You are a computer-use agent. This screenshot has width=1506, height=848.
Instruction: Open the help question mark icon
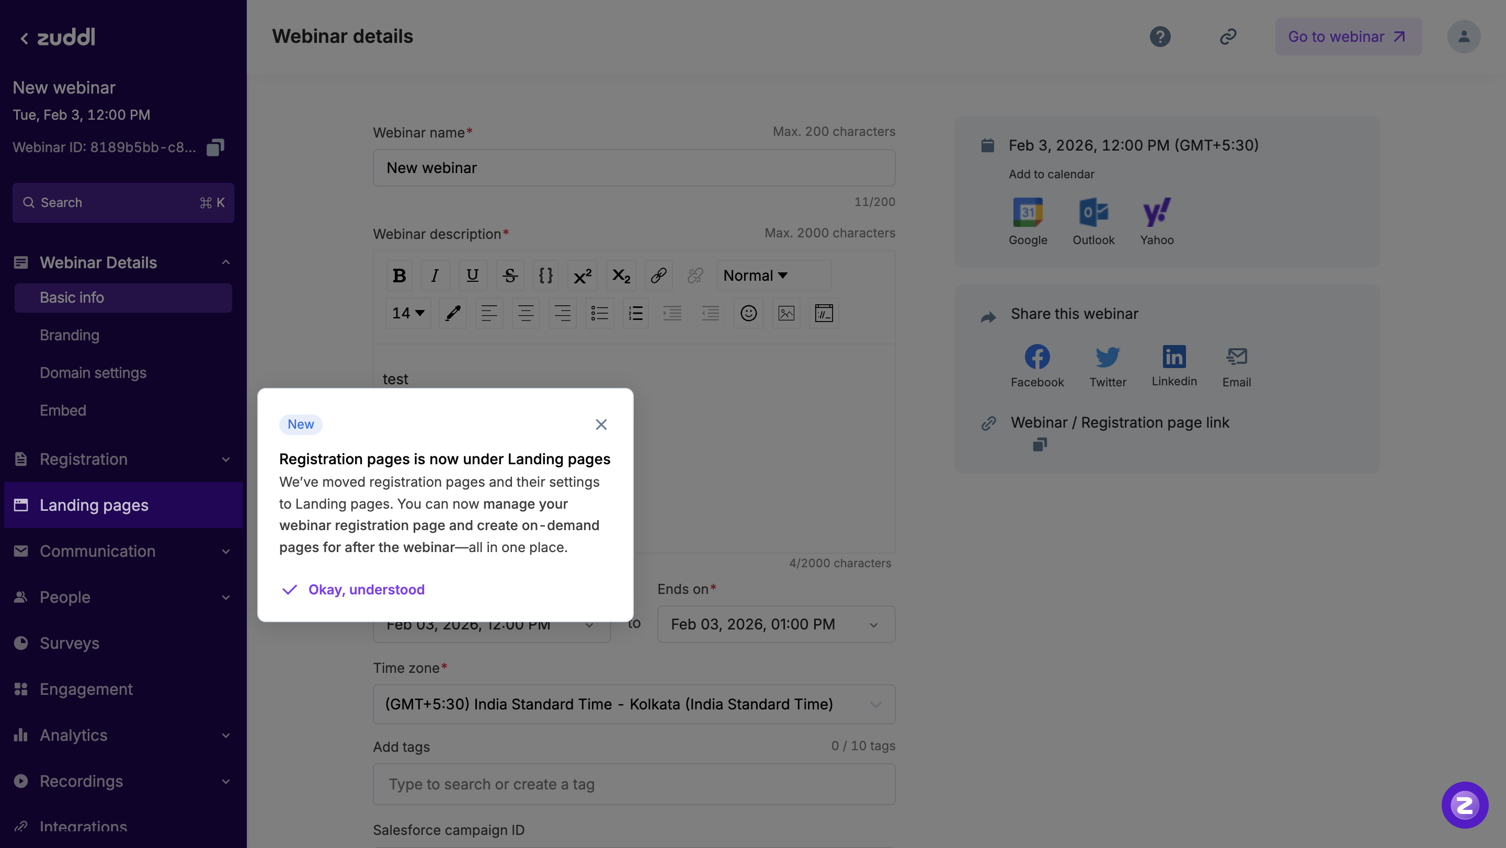(x=1160, y=37)
